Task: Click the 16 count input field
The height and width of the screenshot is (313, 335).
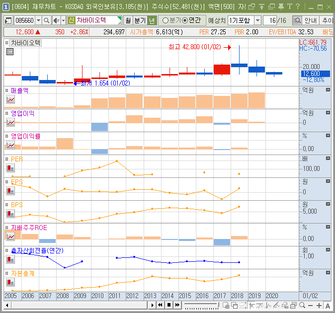Action: tap(270, 20)
